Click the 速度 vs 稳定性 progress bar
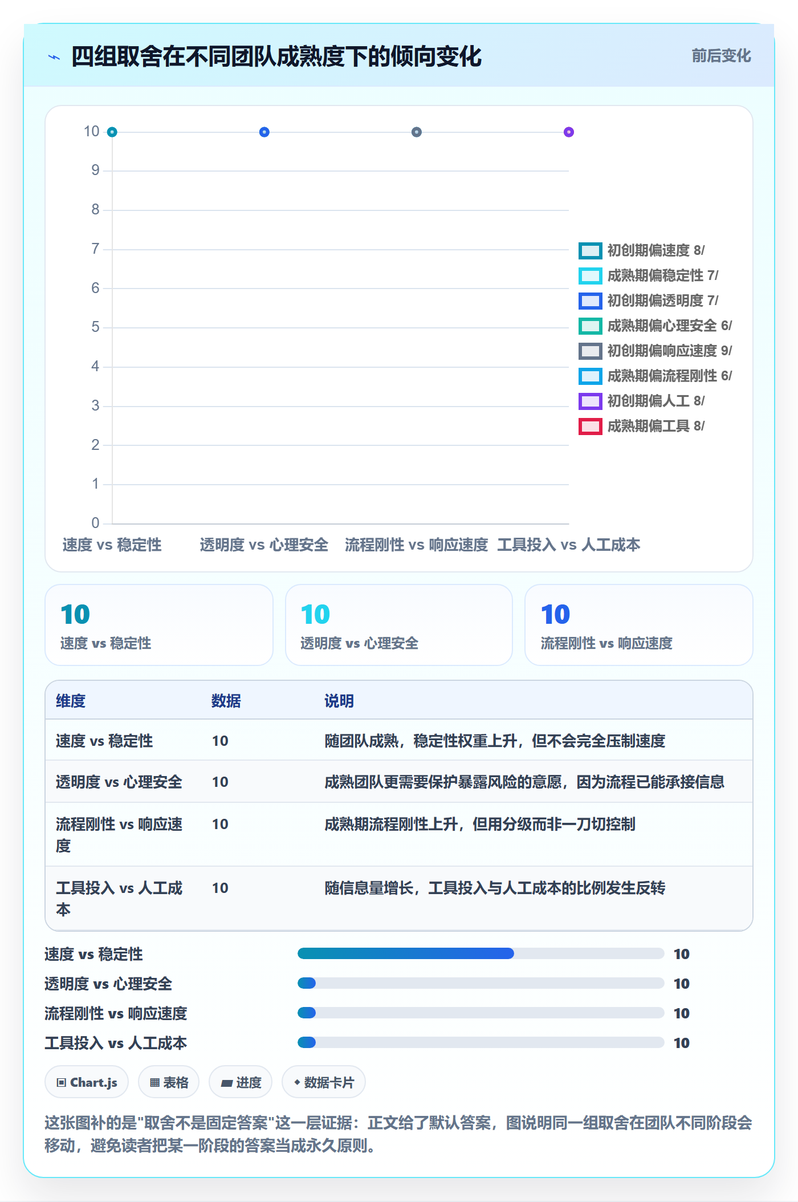This screenshot has height=1202, width=798. [x=481, y=953]
